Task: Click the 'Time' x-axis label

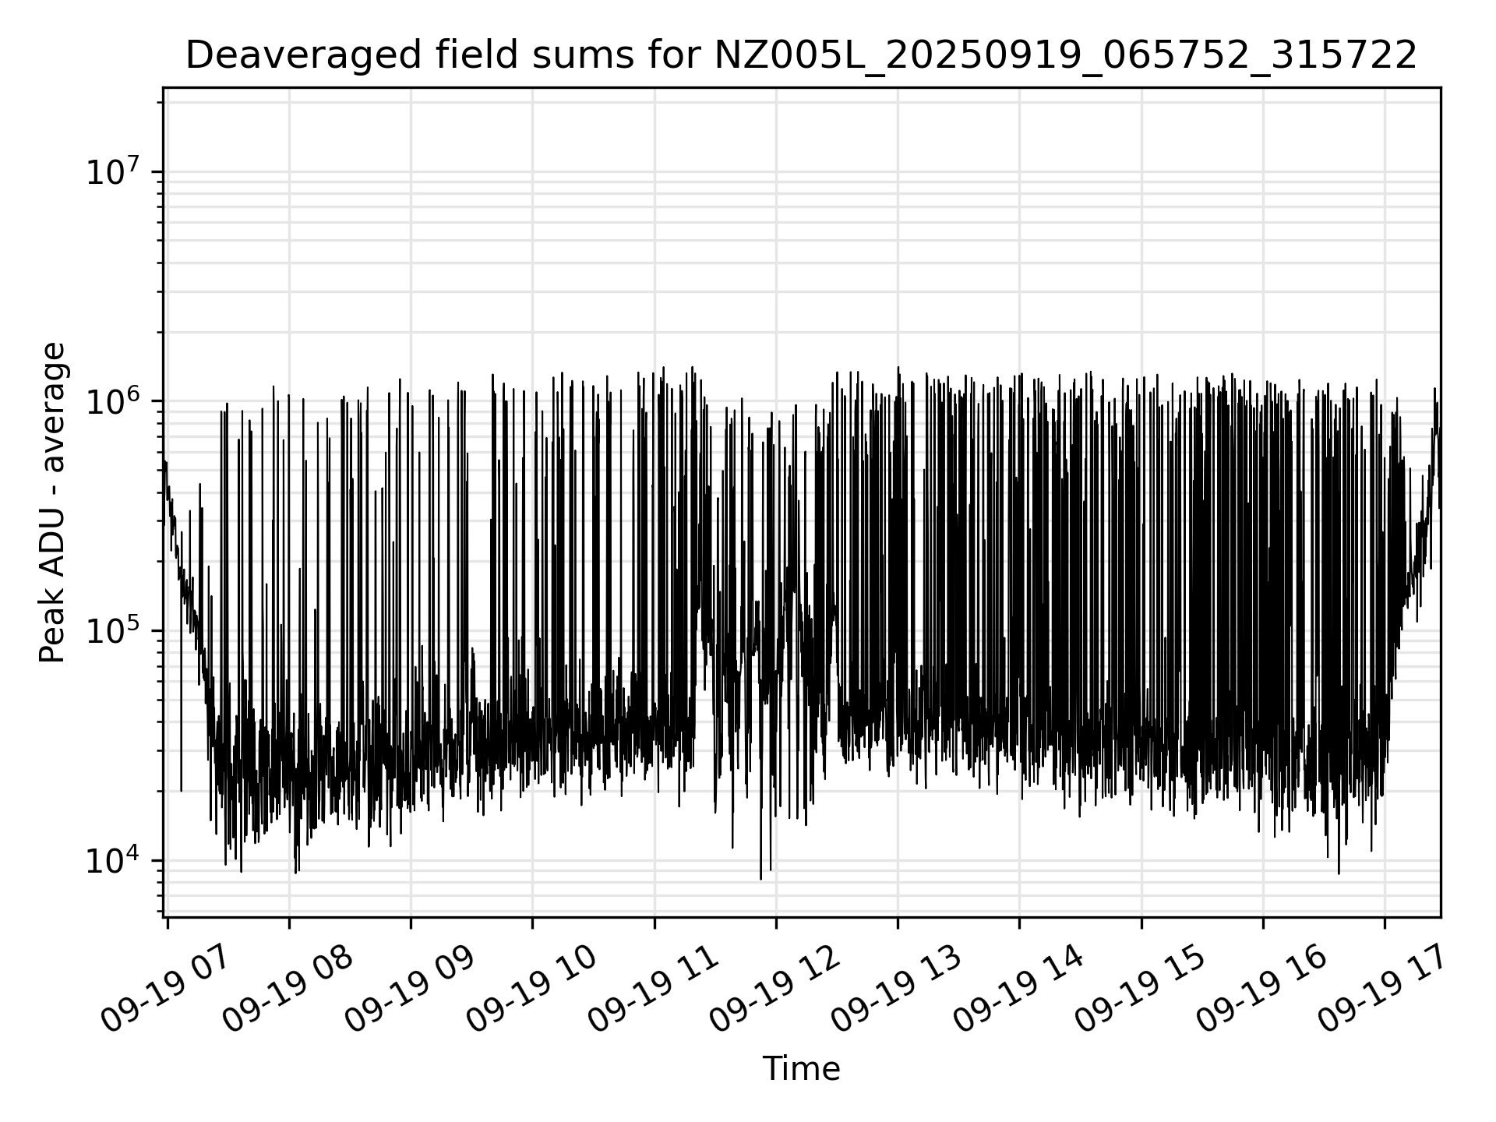Action: (x=800, y=1069)
